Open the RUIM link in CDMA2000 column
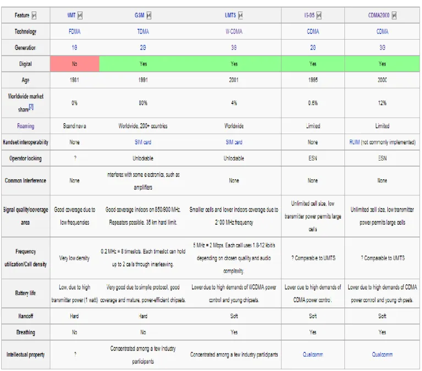Viewport: 422px width, 371px height. 354,142
